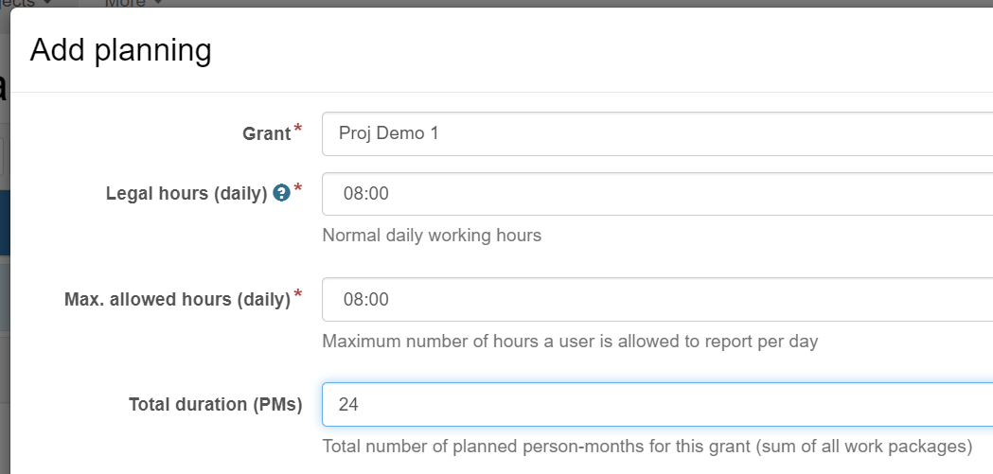This screenshot has width=993, height=474.
Task: Click the required asterisk beside Grant
Action: (x=297, y=129)
